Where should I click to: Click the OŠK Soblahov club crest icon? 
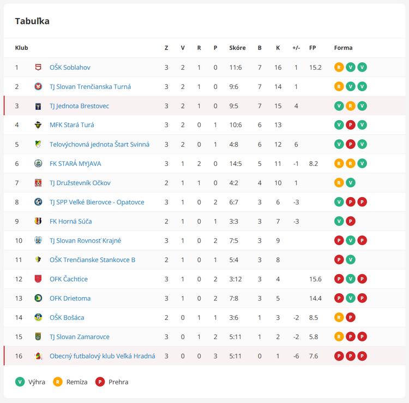click(38, 67)
